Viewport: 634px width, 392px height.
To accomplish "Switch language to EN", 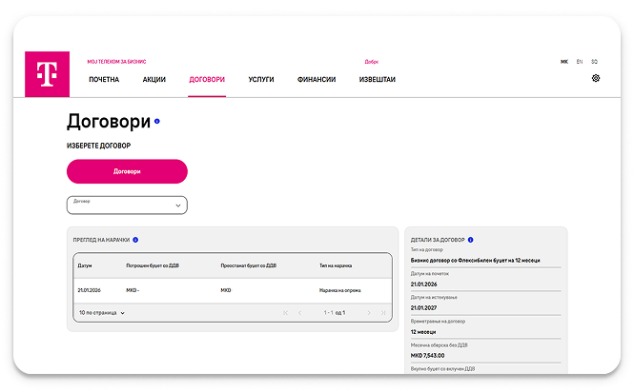I will point(580,62).
